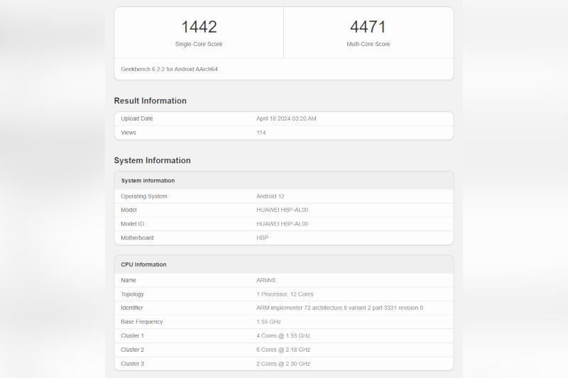The image size is (568, 378).
Task: Click the 1.55 GHz base frequency value
Action: tap(271, 322)
